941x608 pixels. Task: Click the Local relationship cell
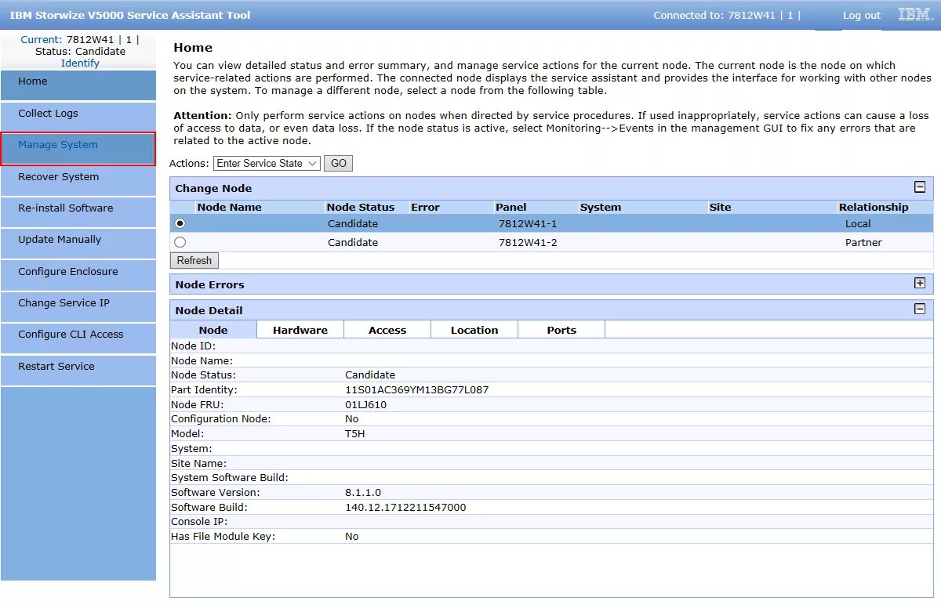coord(858,223)
